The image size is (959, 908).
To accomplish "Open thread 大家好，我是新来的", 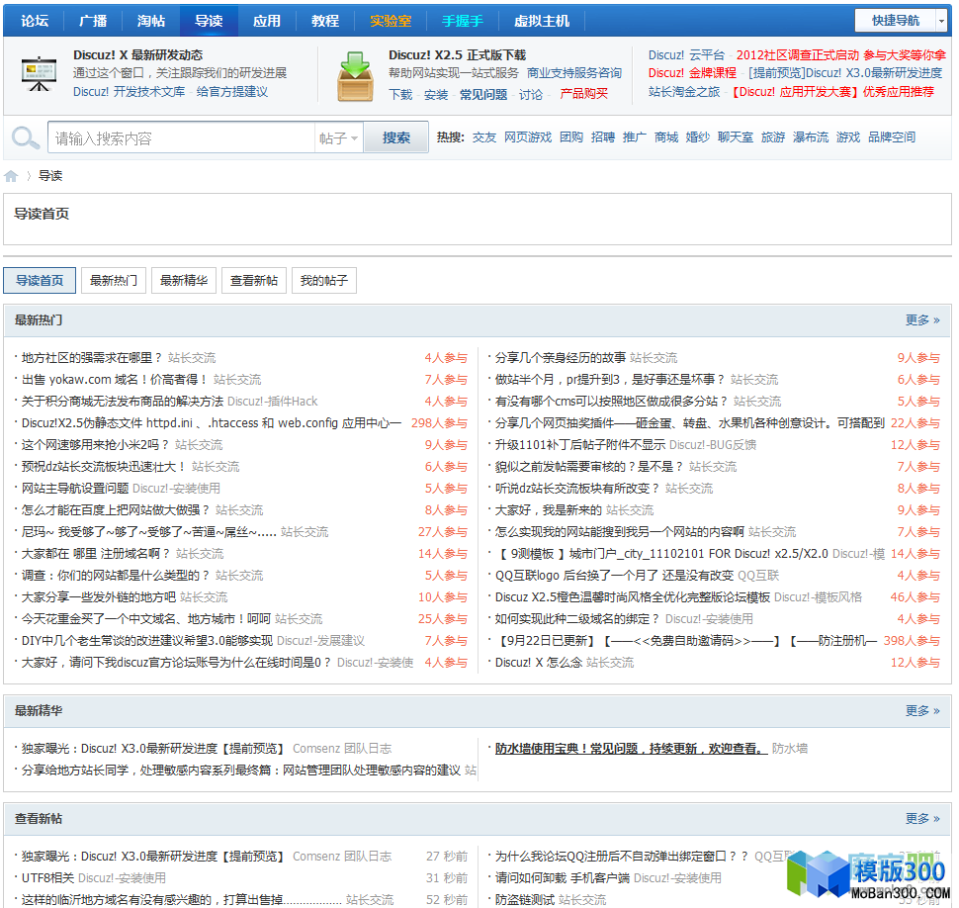I will [549, 510].
